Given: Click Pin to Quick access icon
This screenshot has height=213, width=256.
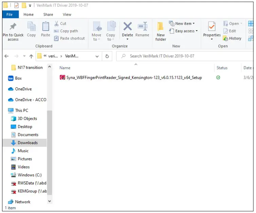Looking at the screenshot, I should (x=13, y=26).
